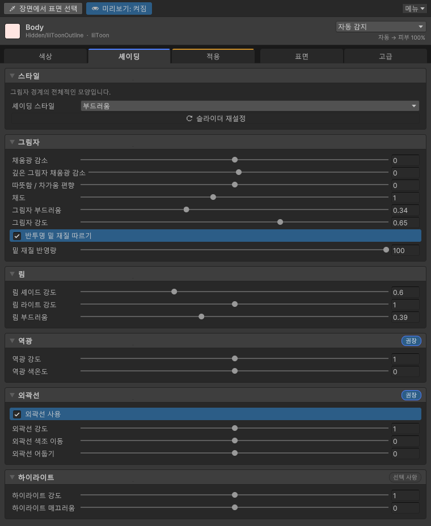Click the 그림자 강도 slider handle
The width and height of the screenshot is (431, 526).
click(x=280, y=222)
